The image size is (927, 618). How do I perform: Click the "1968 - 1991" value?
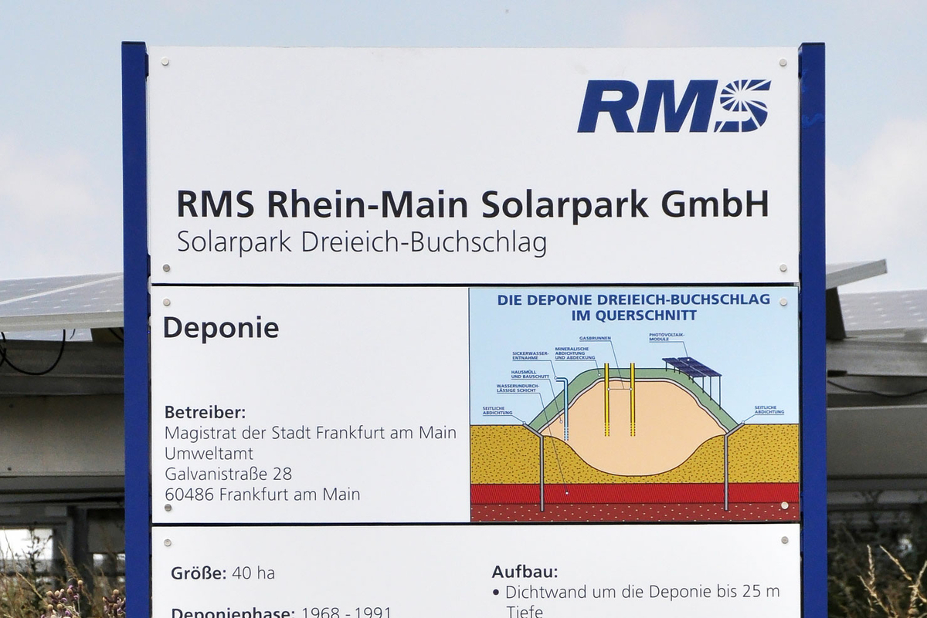pos(346,613)
